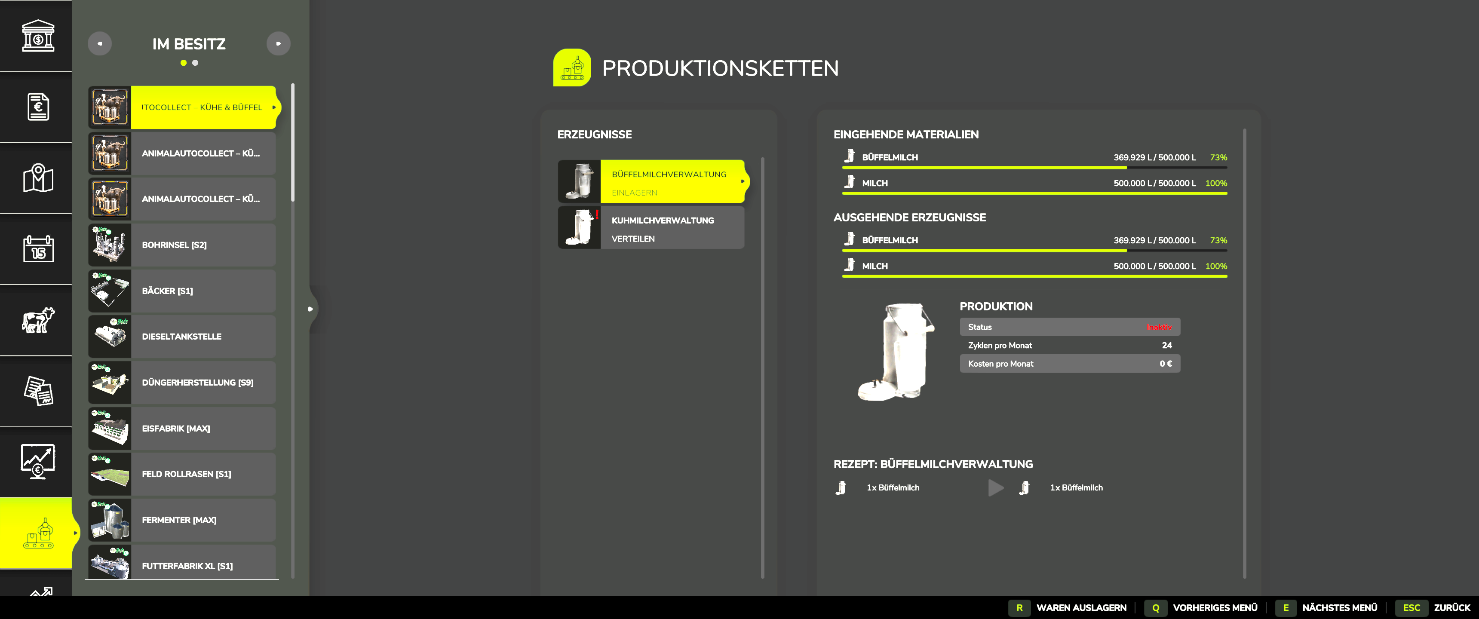This screenshot has width=1479, height=619.
Task: Open the animals cow sidebar icon
Action: [x=38, y=320]
